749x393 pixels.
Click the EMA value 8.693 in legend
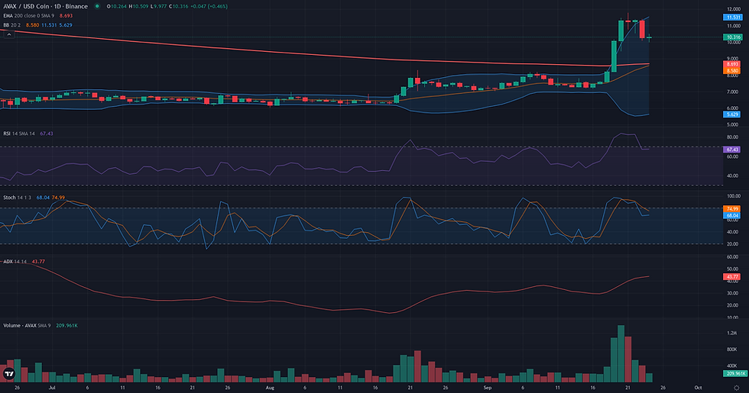[66, 16]
